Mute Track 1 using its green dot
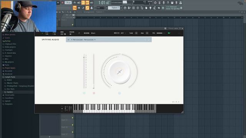246x138 pixels. 73,25
